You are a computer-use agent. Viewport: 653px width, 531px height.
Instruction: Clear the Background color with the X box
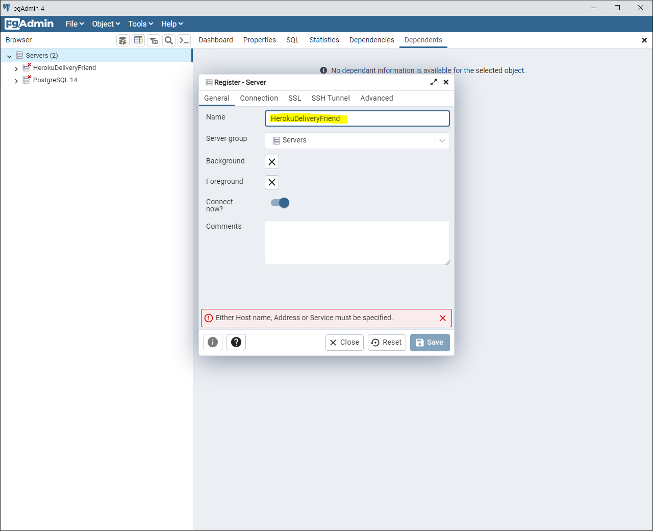272,162
